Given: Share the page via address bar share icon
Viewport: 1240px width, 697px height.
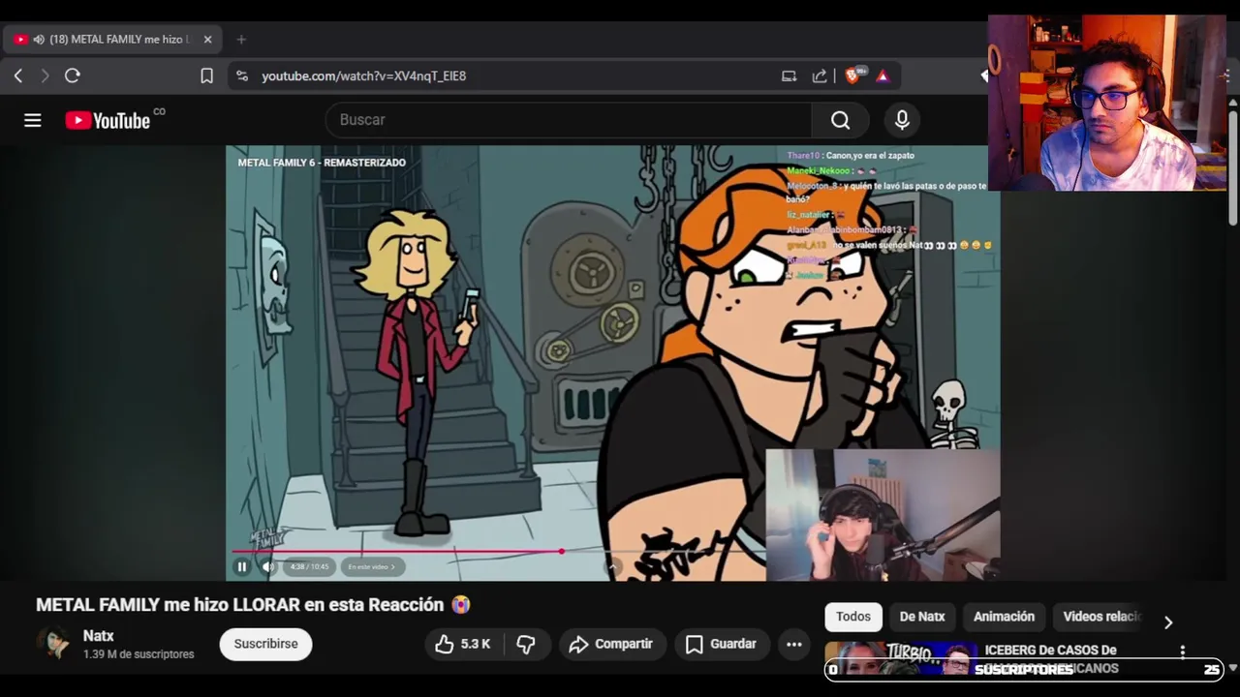Looking at the screenshot, I should point(820,76).
